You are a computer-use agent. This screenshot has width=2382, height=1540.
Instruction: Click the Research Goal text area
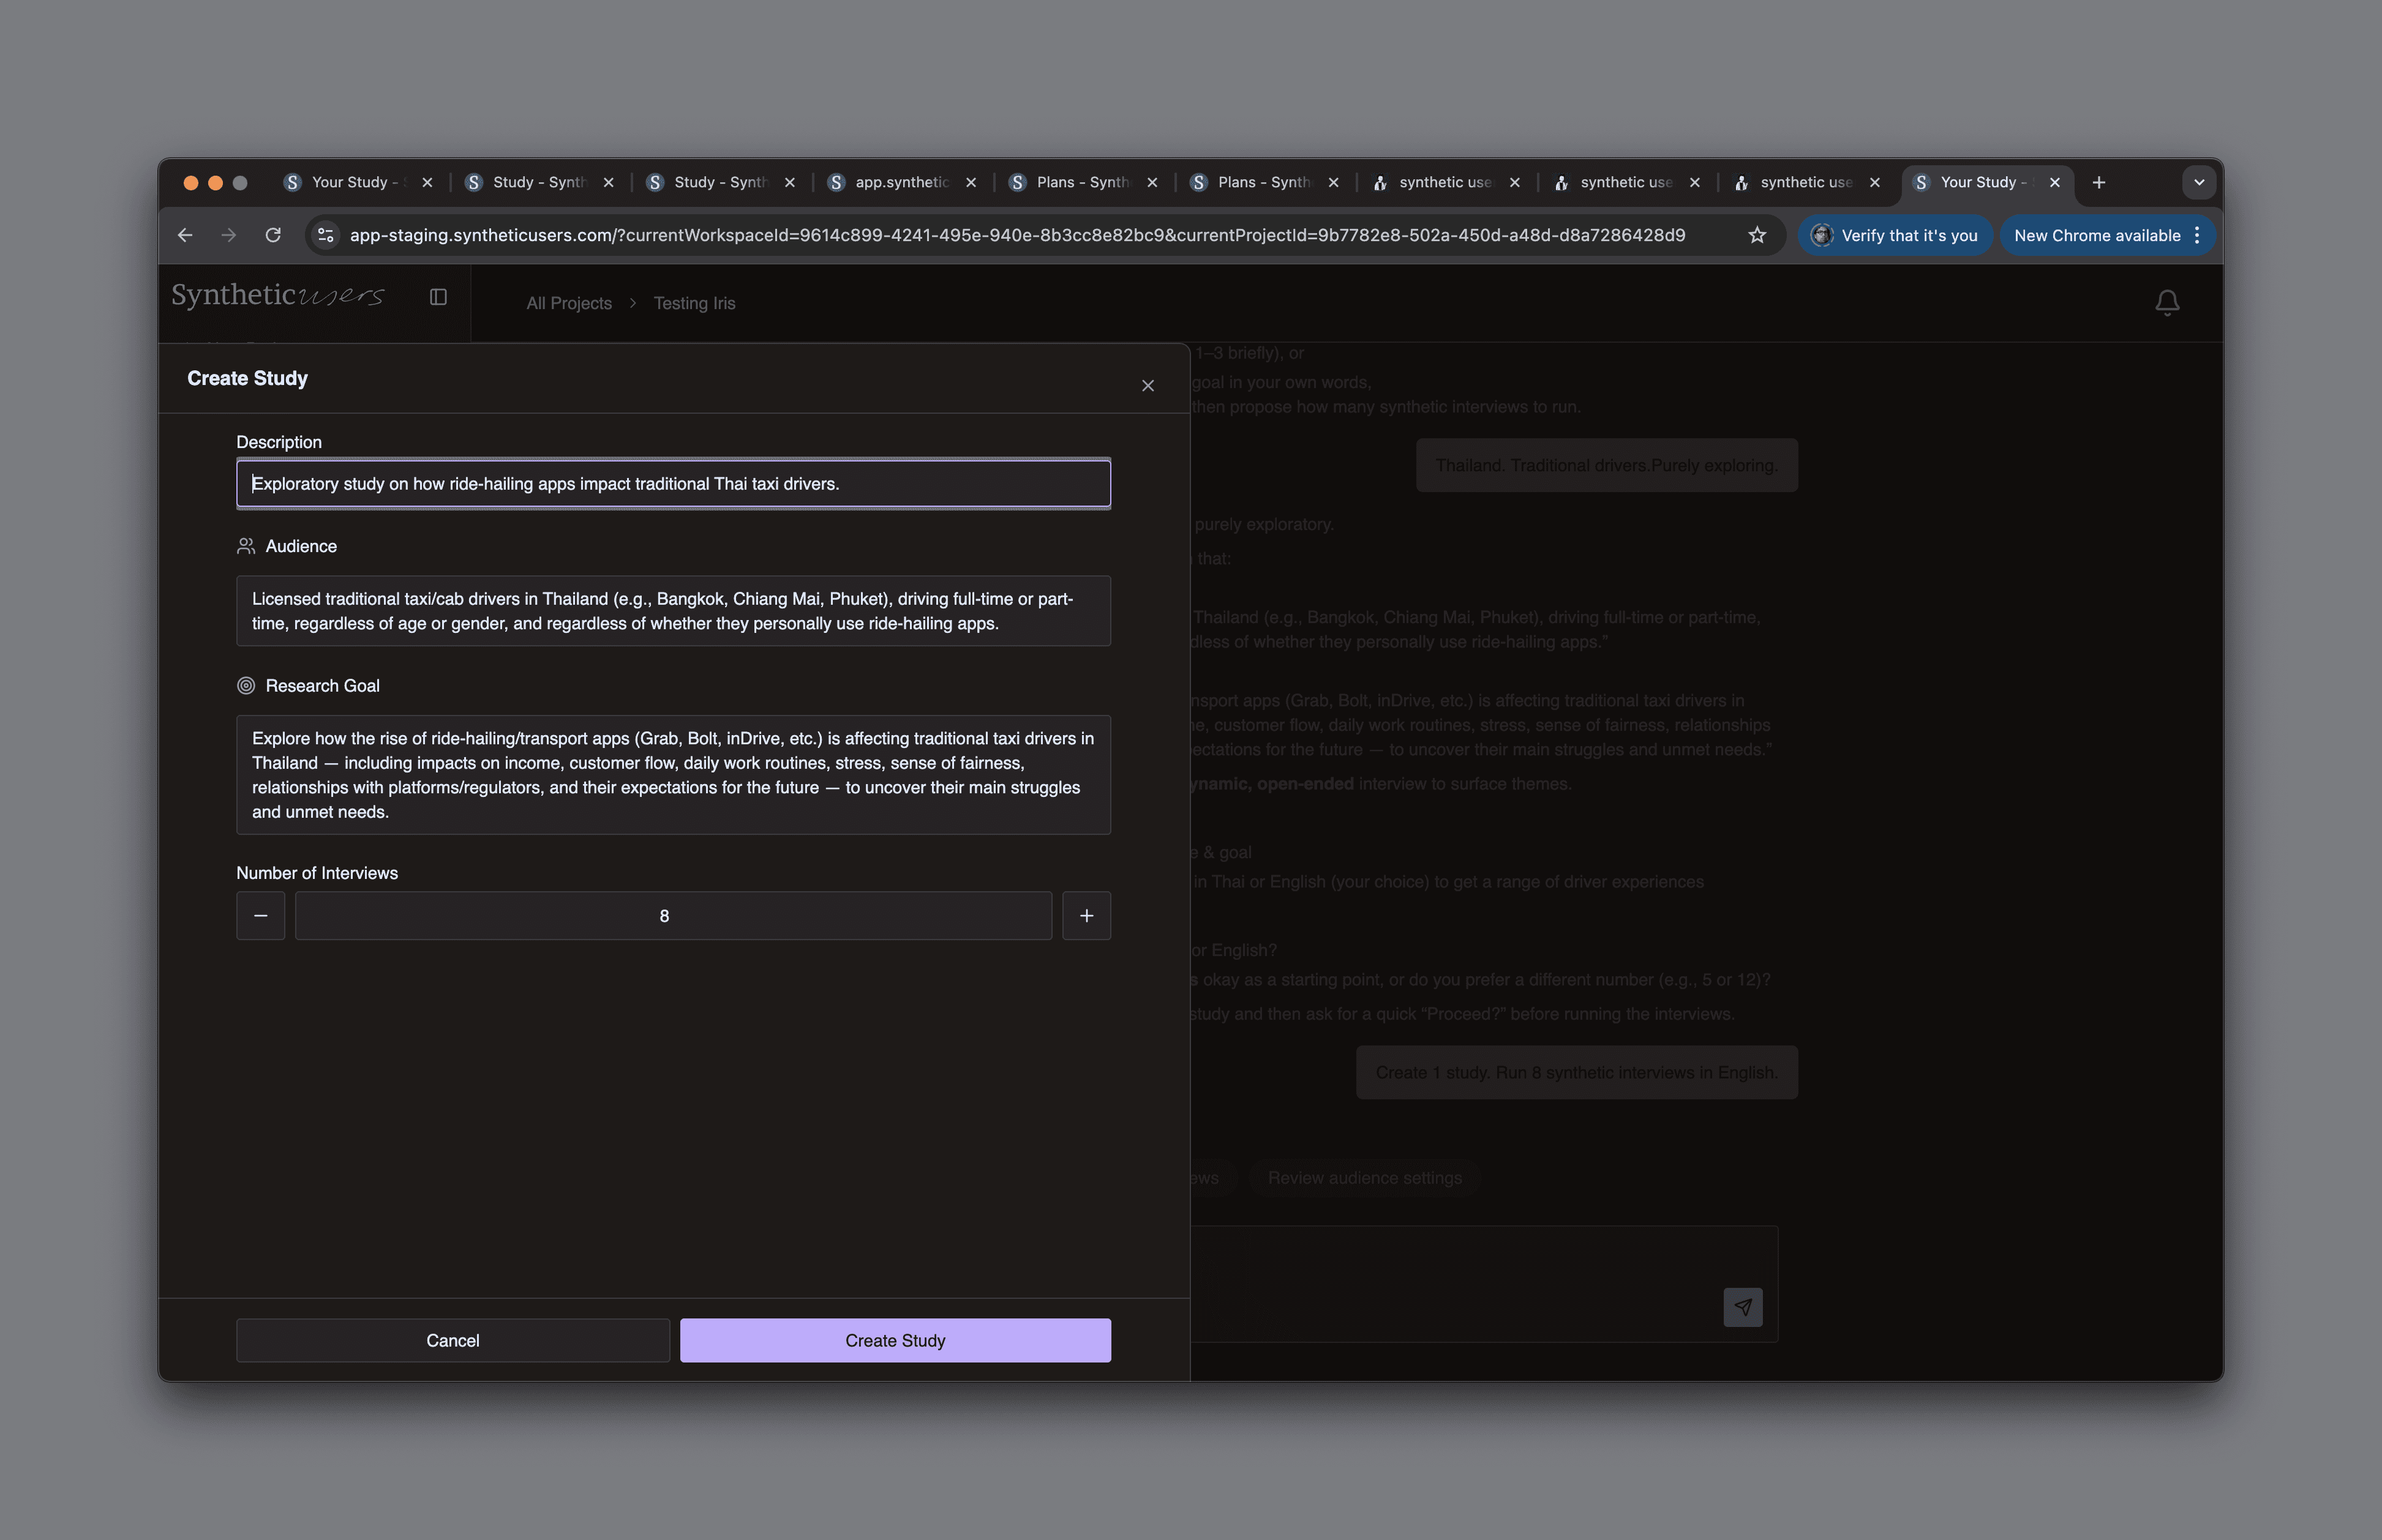click(x=672, y=775)
